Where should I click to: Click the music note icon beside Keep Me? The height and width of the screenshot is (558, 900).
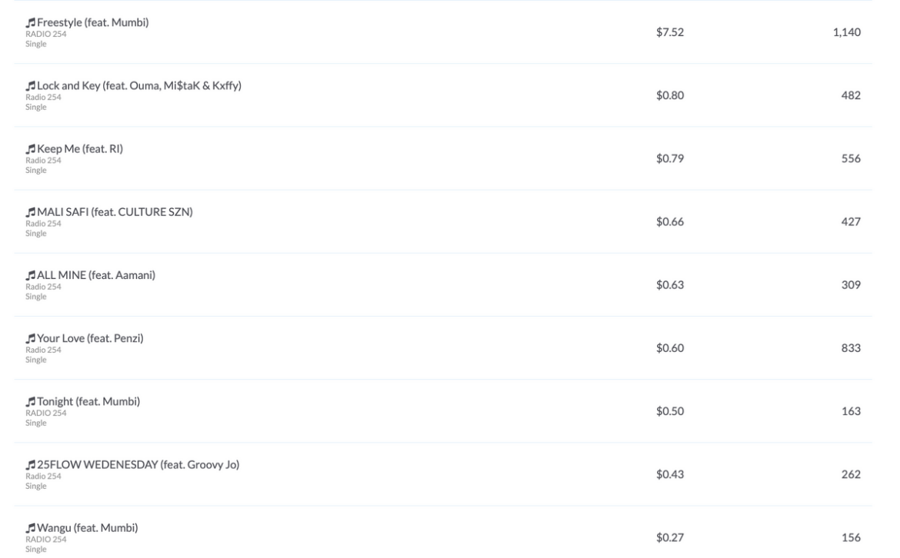tap(31, 149)
